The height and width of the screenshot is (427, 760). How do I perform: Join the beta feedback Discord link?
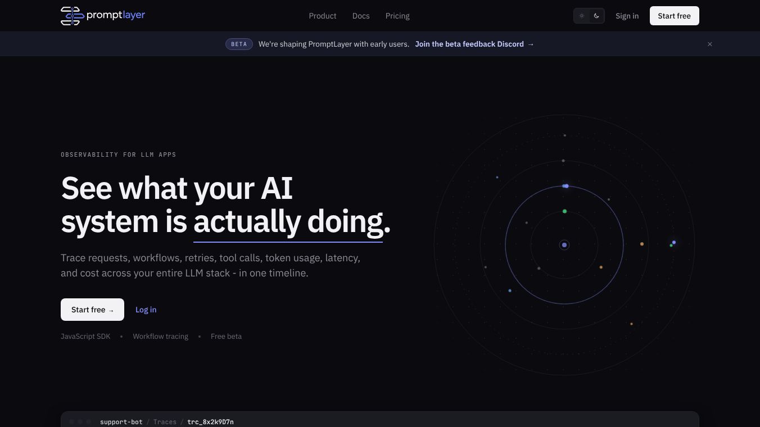tap(469, 44)
